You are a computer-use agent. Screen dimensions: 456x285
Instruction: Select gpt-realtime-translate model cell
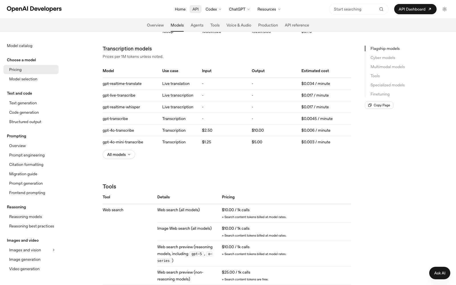pos(122,84)
